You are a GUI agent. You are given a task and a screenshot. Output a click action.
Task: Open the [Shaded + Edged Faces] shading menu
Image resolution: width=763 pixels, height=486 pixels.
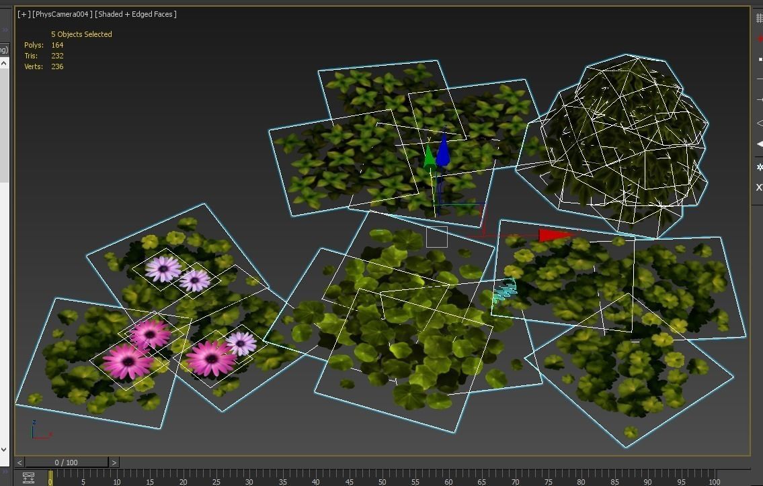pyautogui.click(x=136, y=14)
